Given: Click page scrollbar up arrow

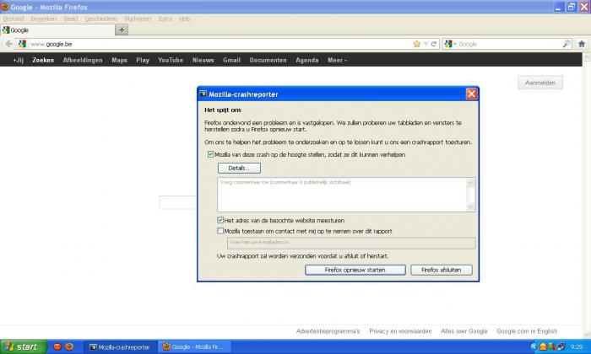Looking at the screenshot, I should (587, 56).
